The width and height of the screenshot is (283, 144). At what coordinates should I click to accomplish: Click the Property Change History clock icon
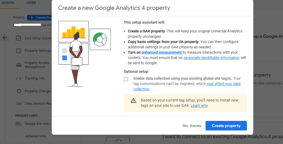pyautogui.click(x=19, y=91)
